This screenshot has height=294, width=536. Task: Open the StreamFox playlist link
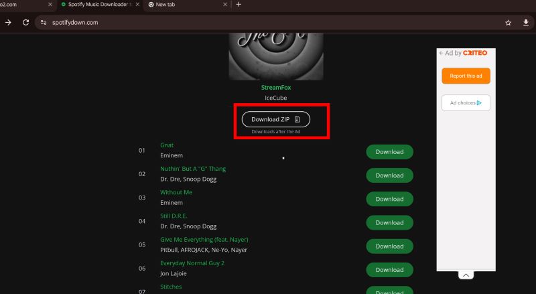276,88
